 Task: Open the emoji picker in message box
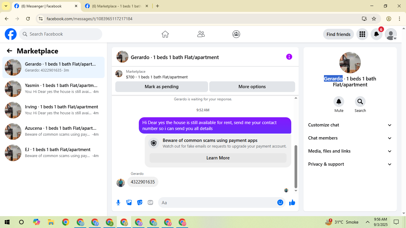tap(280, 202)
